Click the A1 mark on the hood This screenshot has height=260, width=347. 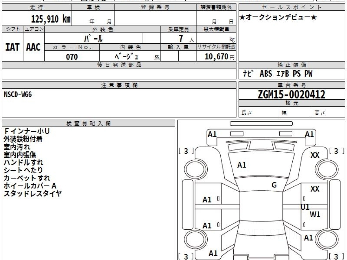pos(242,165)
